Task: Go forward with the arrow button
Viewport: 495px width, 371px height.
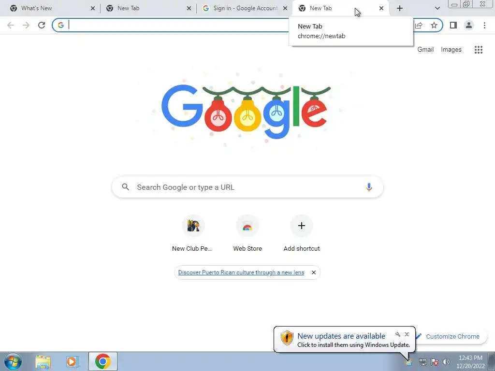Action: [x=26, y=25]
